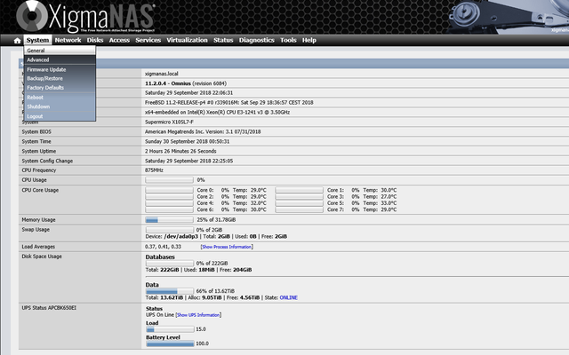
Task: Click the Data pool usage bar
Action: coord(170,291)
